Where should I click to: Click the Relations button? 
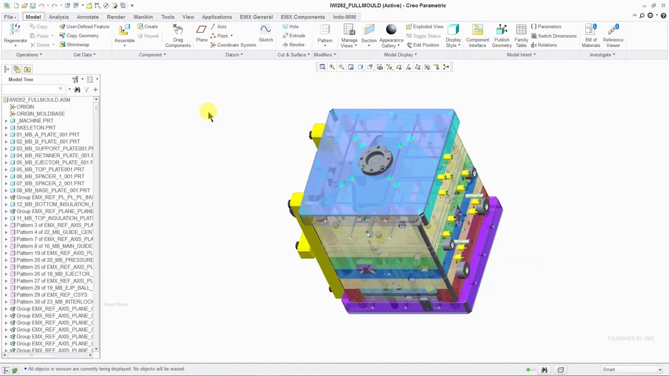tap(544, 45)
